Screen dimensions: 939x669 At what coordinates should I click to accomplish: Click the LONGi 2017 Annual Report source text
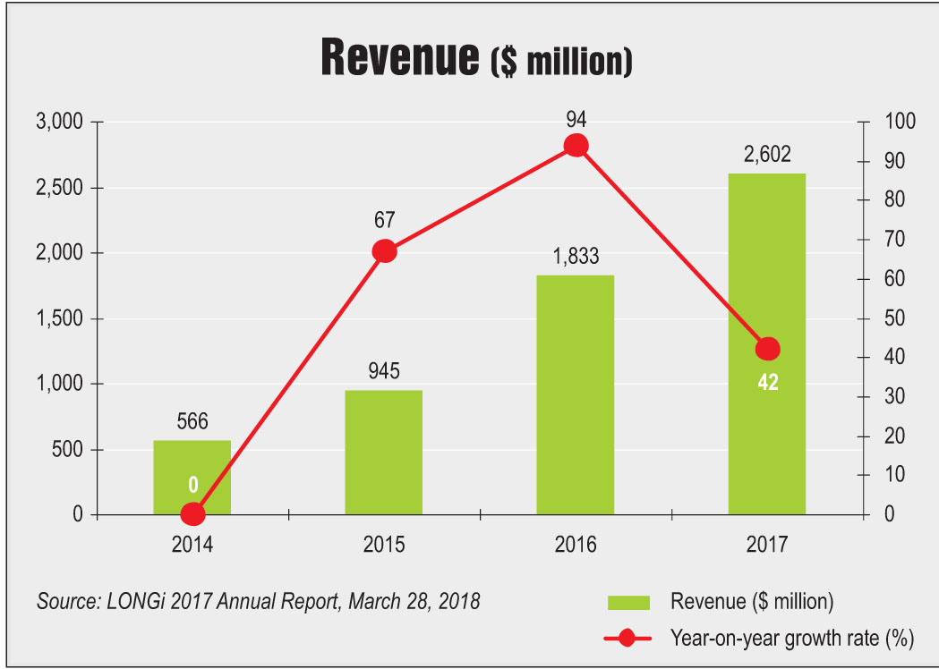[x=258, y=601]
